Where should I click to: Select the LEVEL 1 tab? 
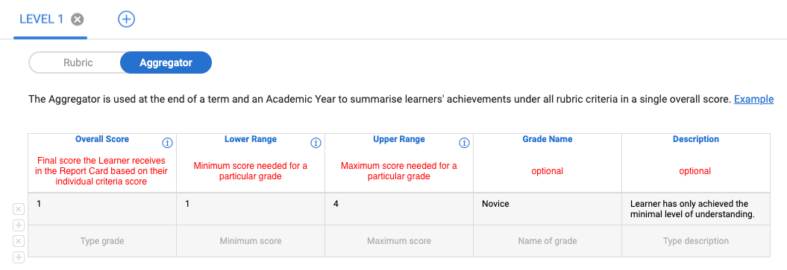(x=42, y=19)
